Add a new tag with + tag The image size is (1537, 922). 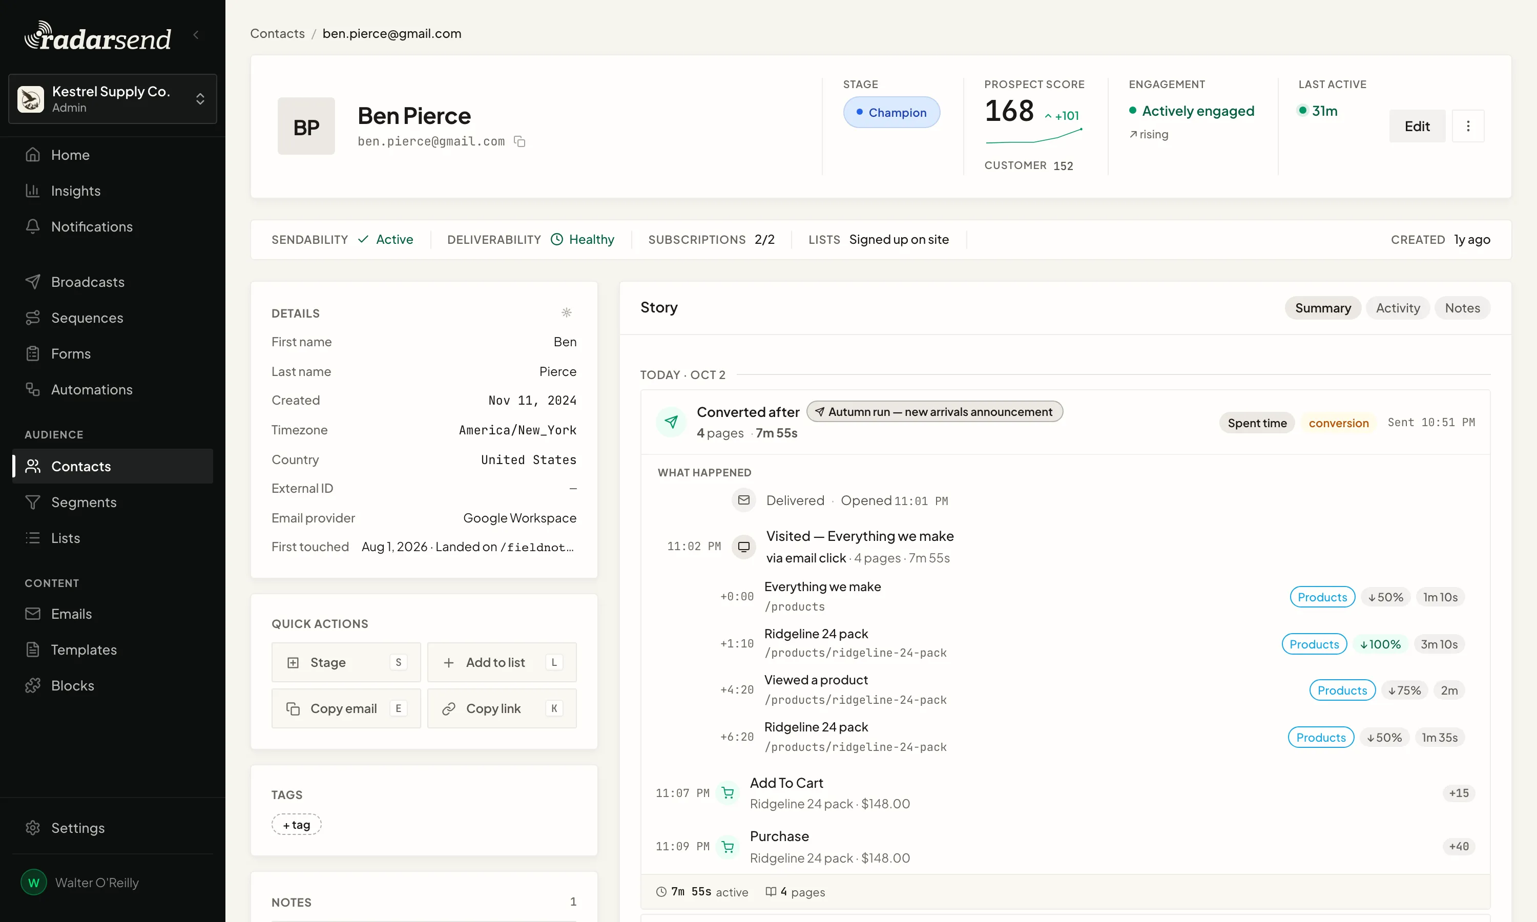coord(296,825)
